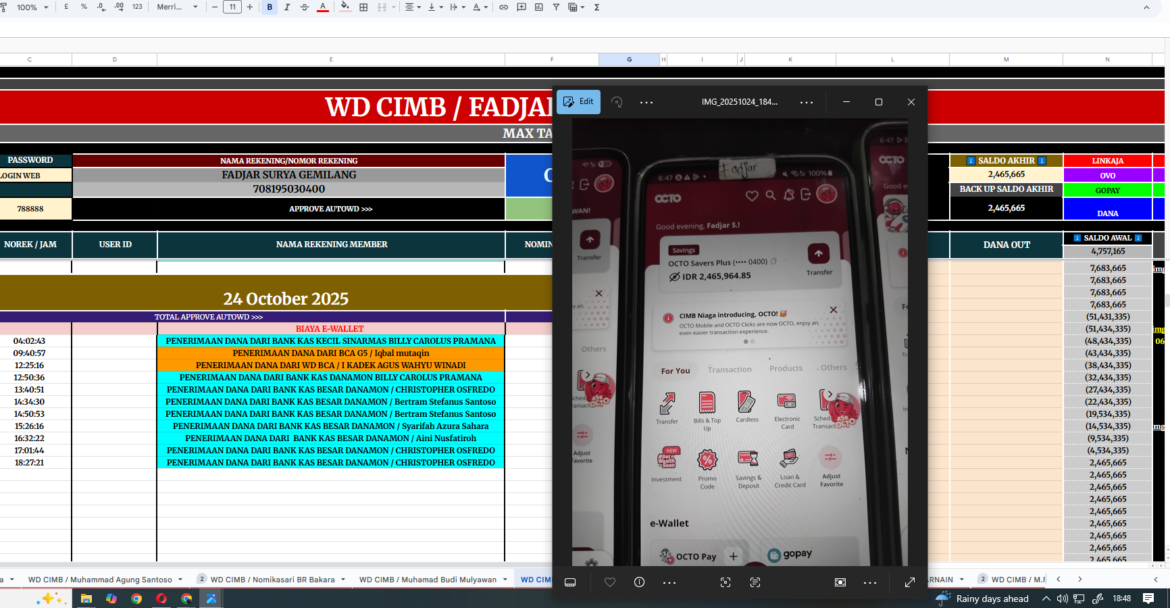The image size is (1170, 608).
Task: Open the horizontal align dropdown
Action: coord(412,7)
